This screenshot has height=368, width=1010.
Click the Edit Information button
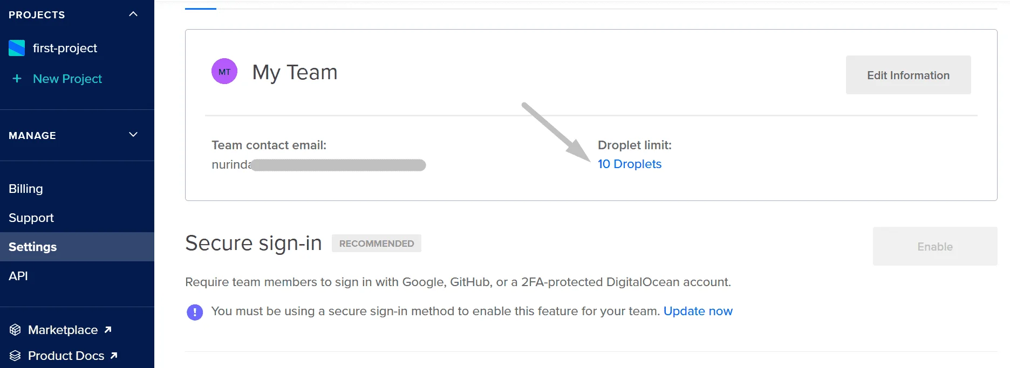(x=909, y=75)
